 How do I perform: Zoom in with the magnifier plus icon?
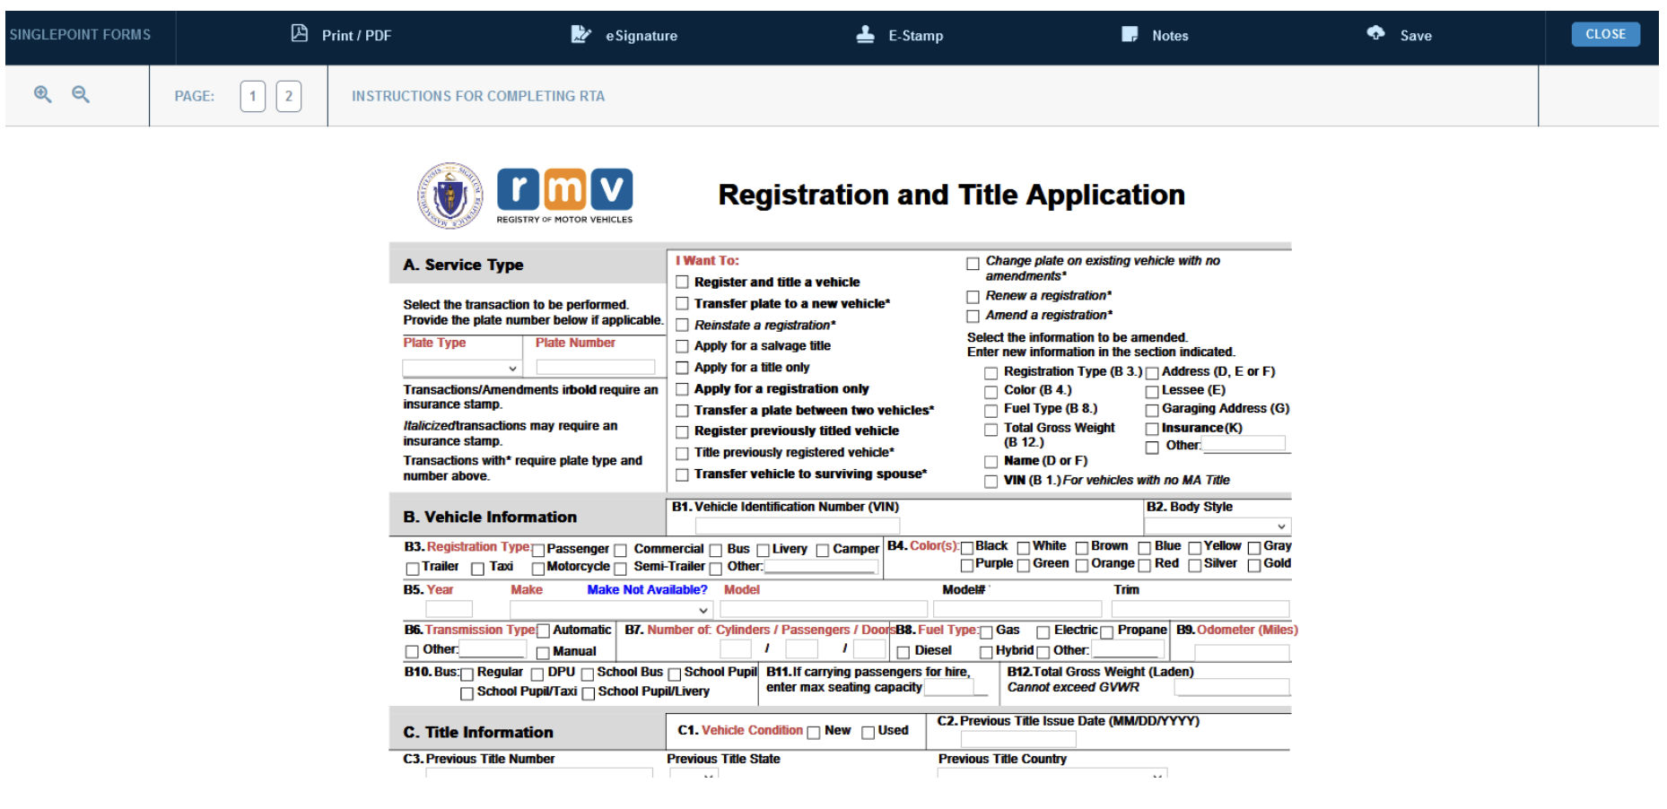coord(42,94)
